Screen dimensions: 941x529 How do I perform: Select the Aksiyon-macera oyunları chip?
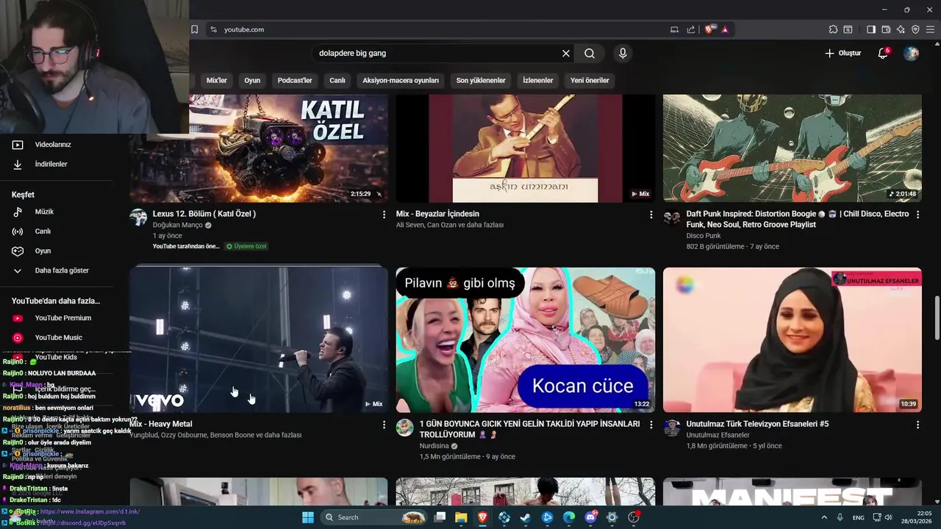coord(401,80)
